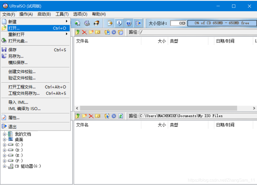Choose IML 编译为 ISO... entry
Viewport: 257px width, 185px height.
[35, 109]
